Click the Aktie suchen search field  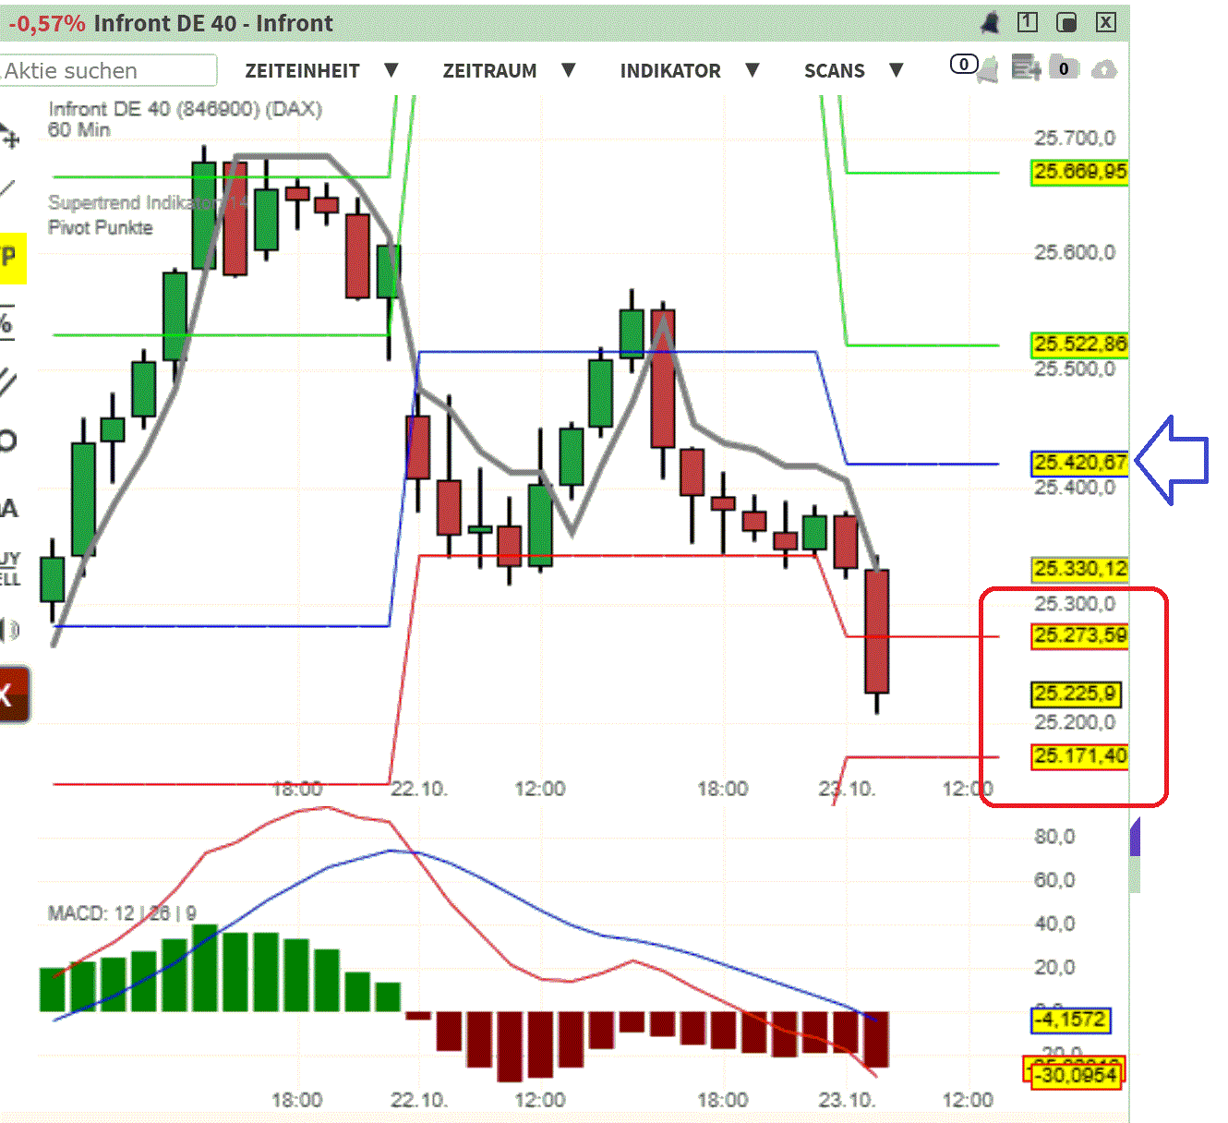[108, 70]
